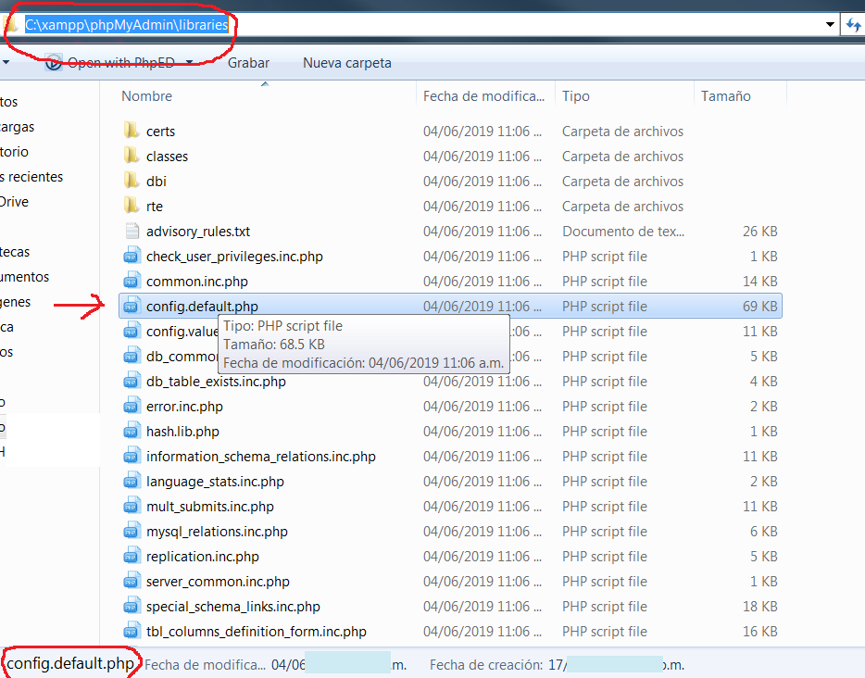Select the rte folder name
865x678 pixels.
click(x=155, y=207)
